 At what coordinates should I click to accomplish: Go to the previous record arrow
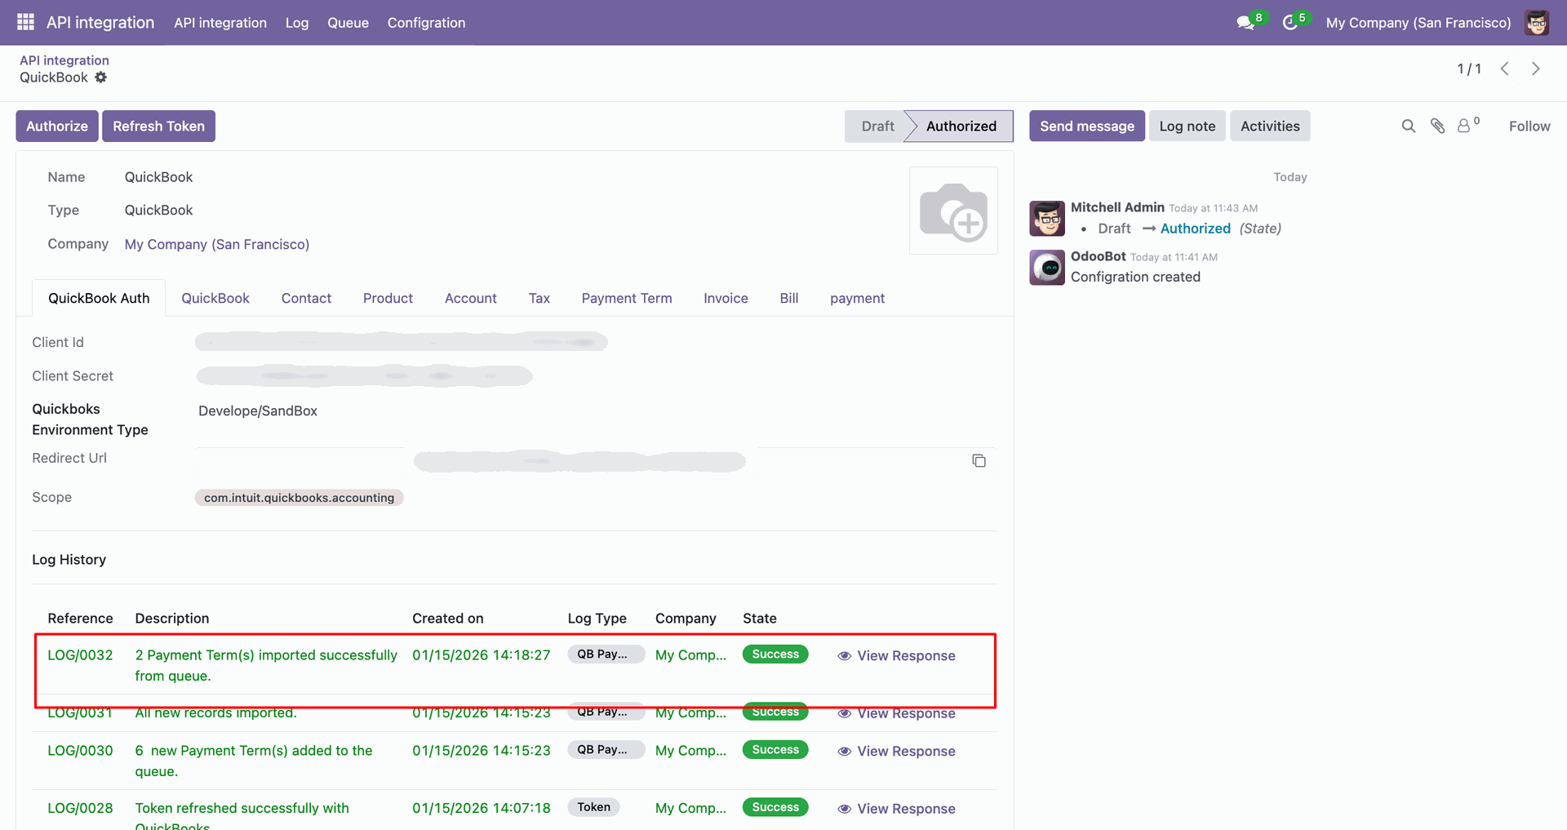tap(1504, 69)
